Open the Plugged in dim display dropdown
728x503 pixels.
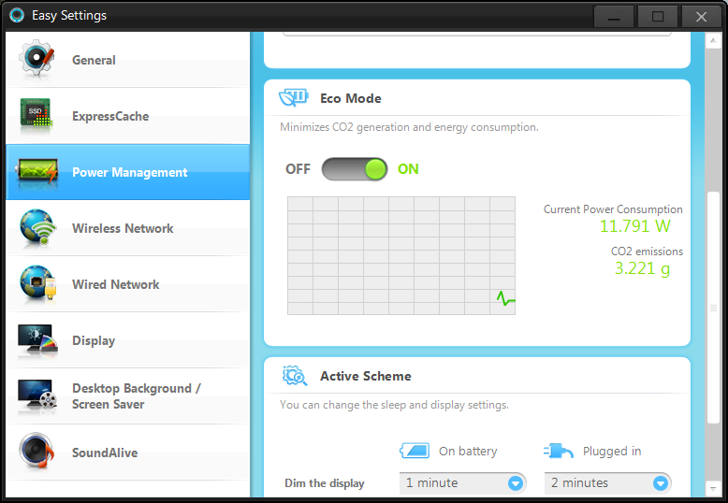point(608,483)
